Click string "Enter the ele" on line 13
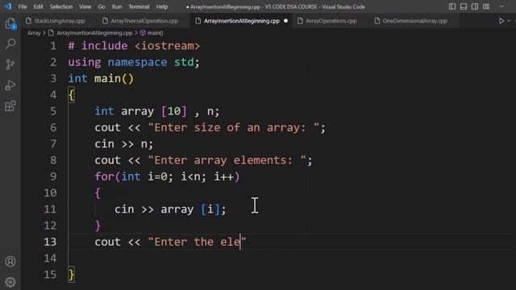 click(x=197, y=242)
